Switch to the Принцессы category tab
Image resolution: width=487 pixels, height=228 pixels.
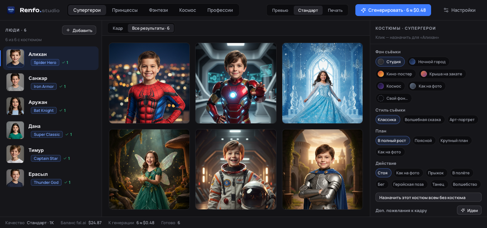click(125, 10)
